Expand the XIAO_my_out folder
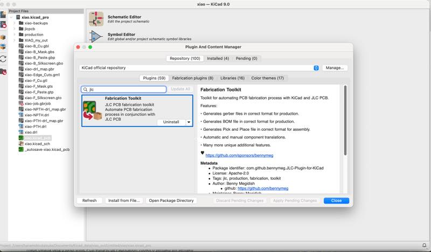 click(x=15, y=40)
